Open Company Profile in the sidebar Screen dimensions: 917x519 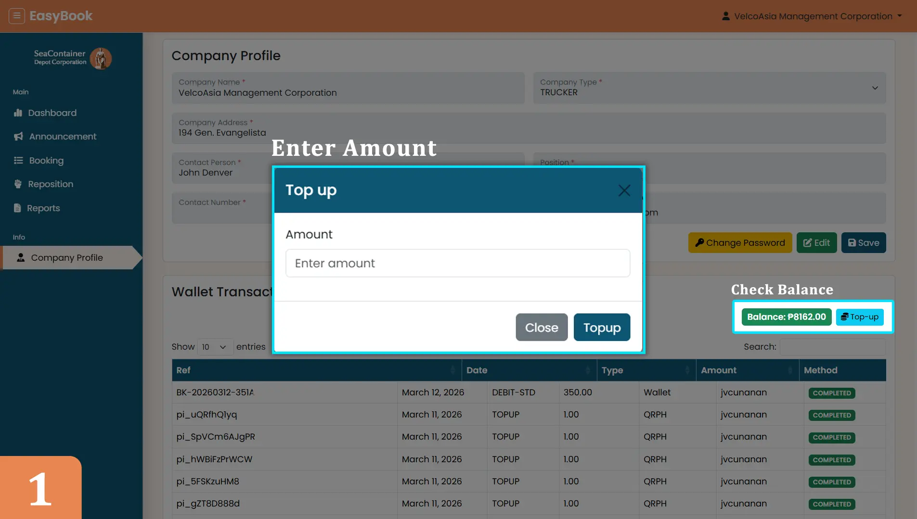coord(67,258)
